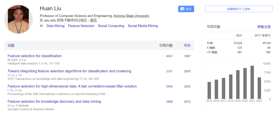Screen dimensions: 275x113
Task: Click Create my profile (创建我的个人资料) button
Action: coord(238,9)
